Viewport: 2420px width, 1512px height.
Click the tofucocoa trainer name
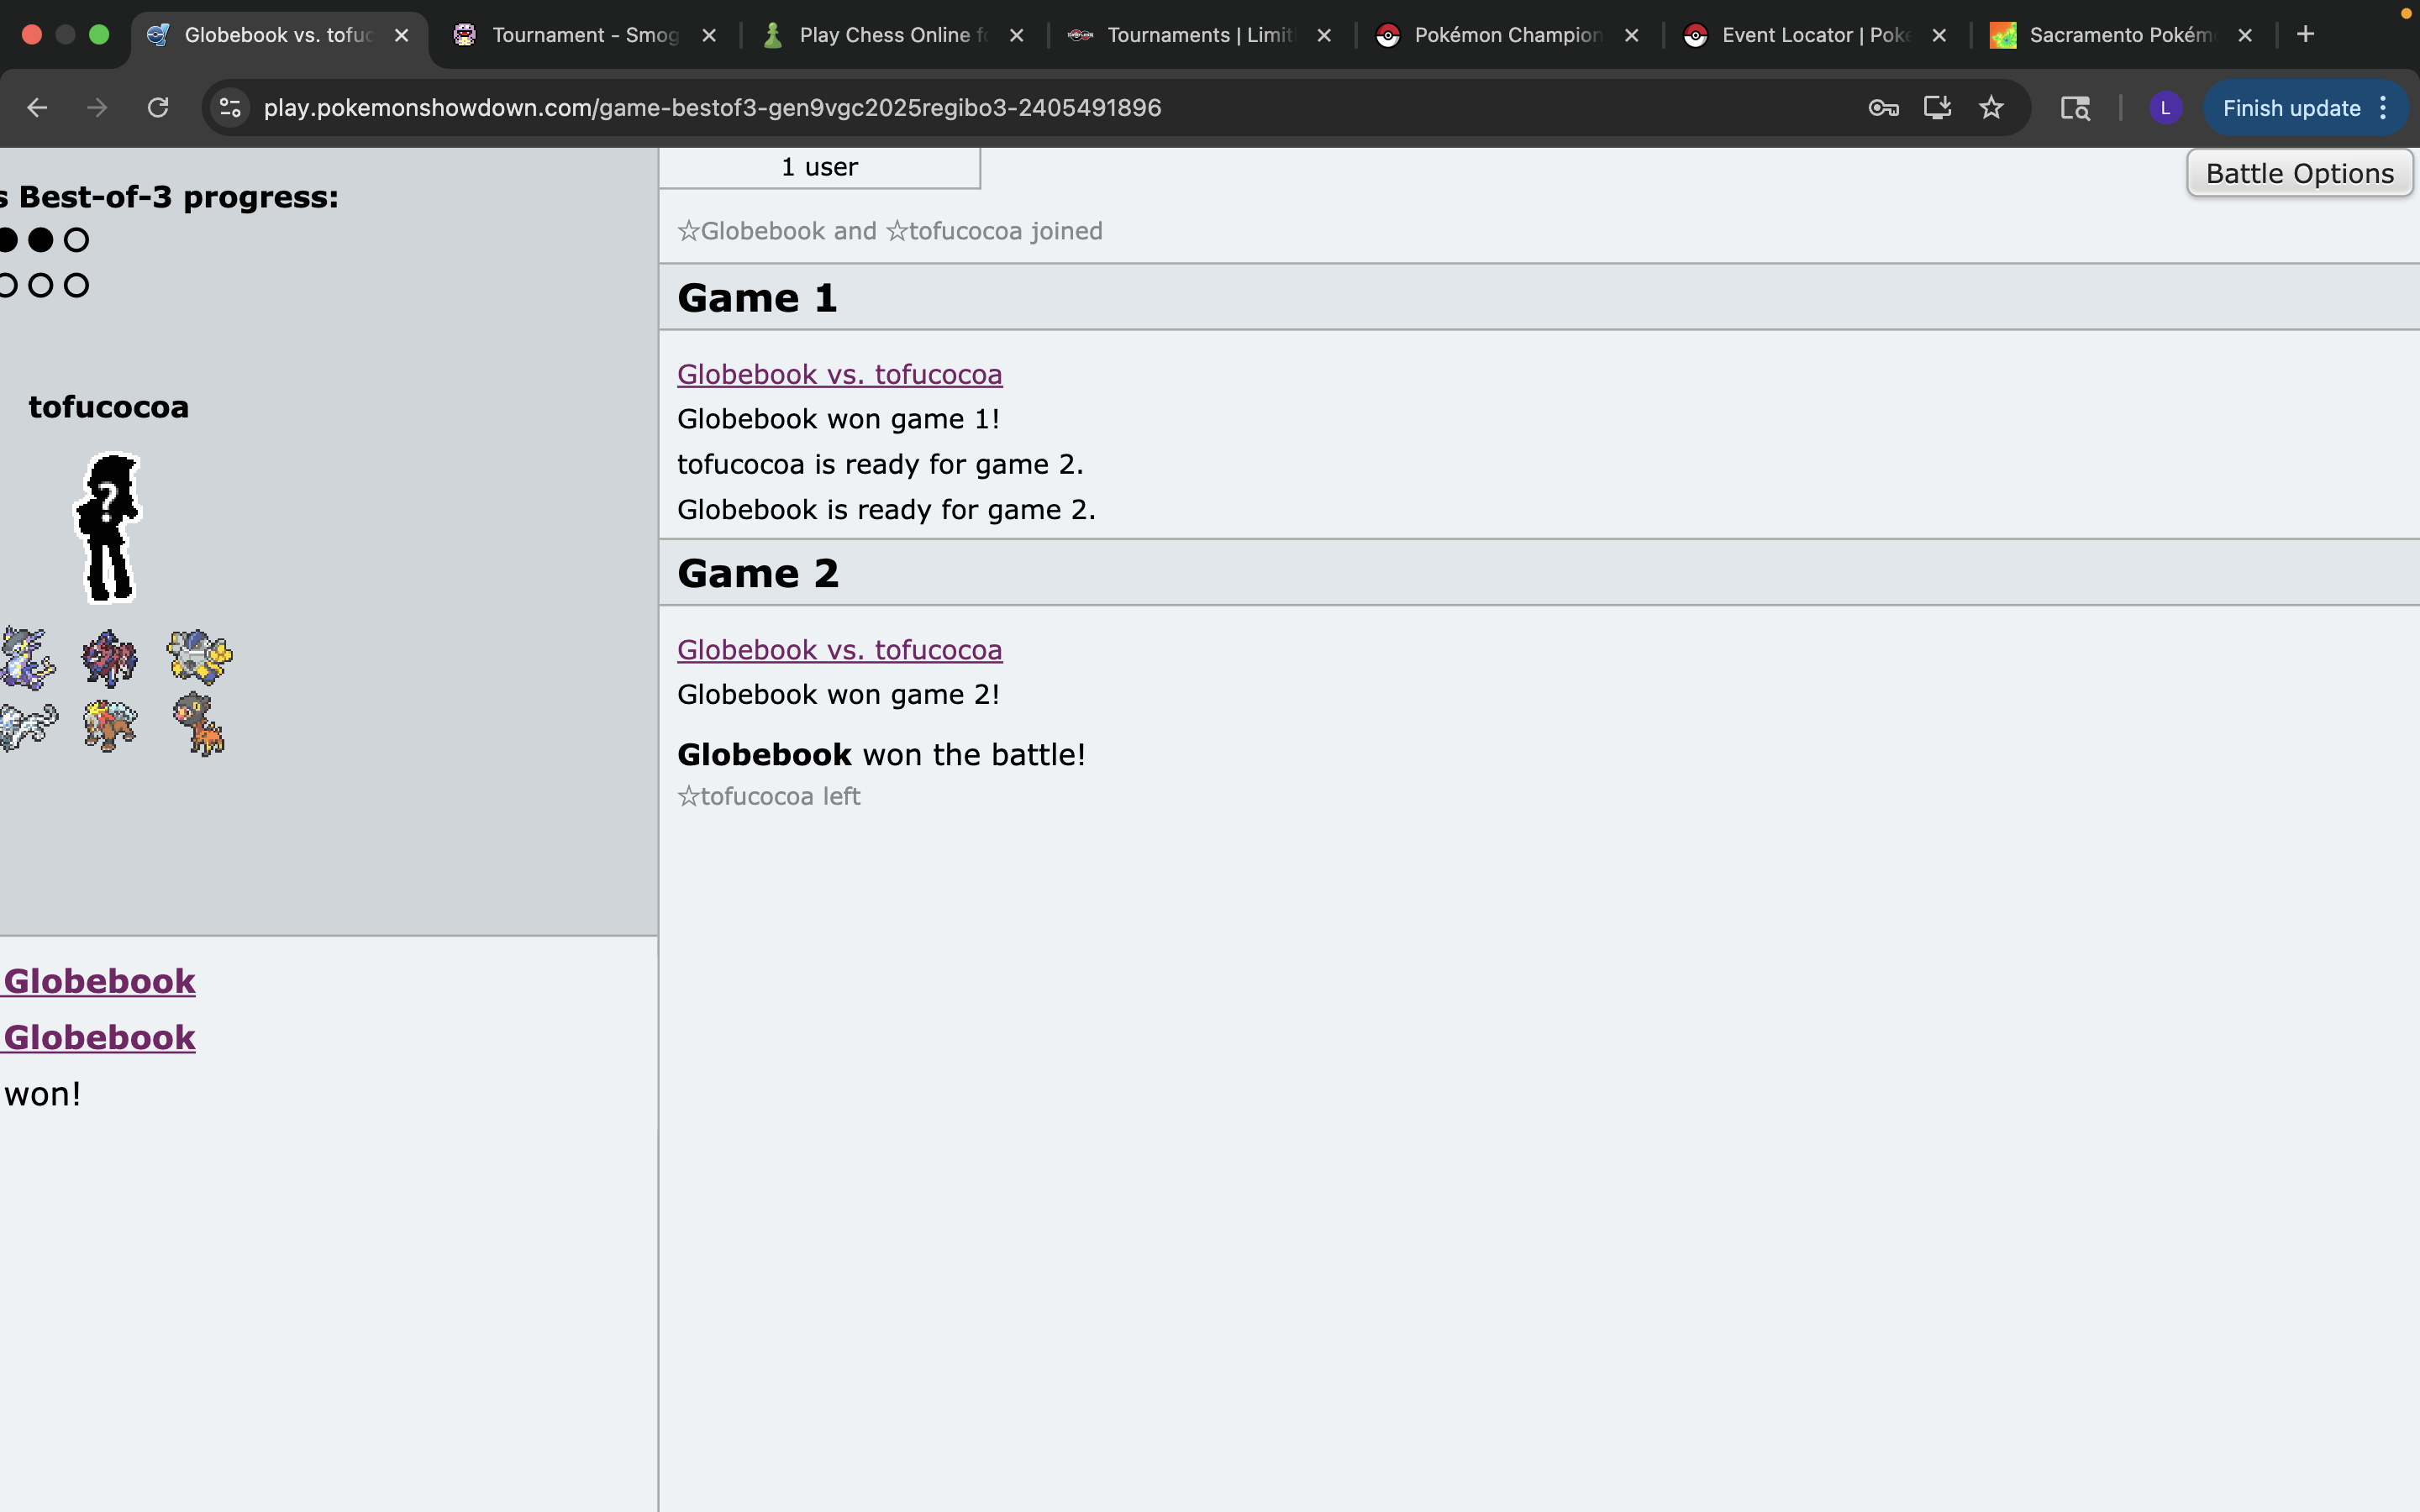pyautogui.click(x=108, y=407)
